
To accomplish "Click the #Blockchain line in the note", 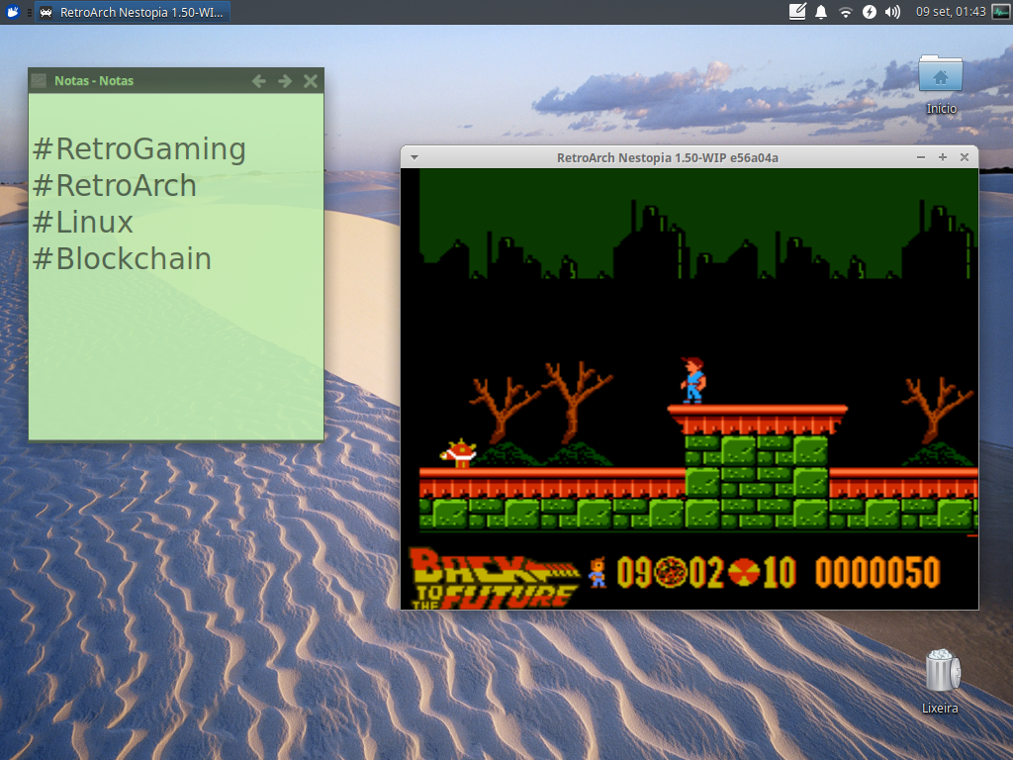I will [122, 258].
